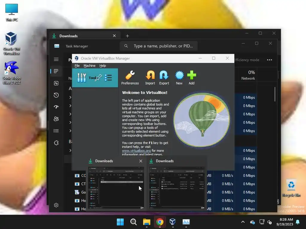Expand third process group chevron
Viewport: 306px width, 229px height.
[x=70, y=114]
